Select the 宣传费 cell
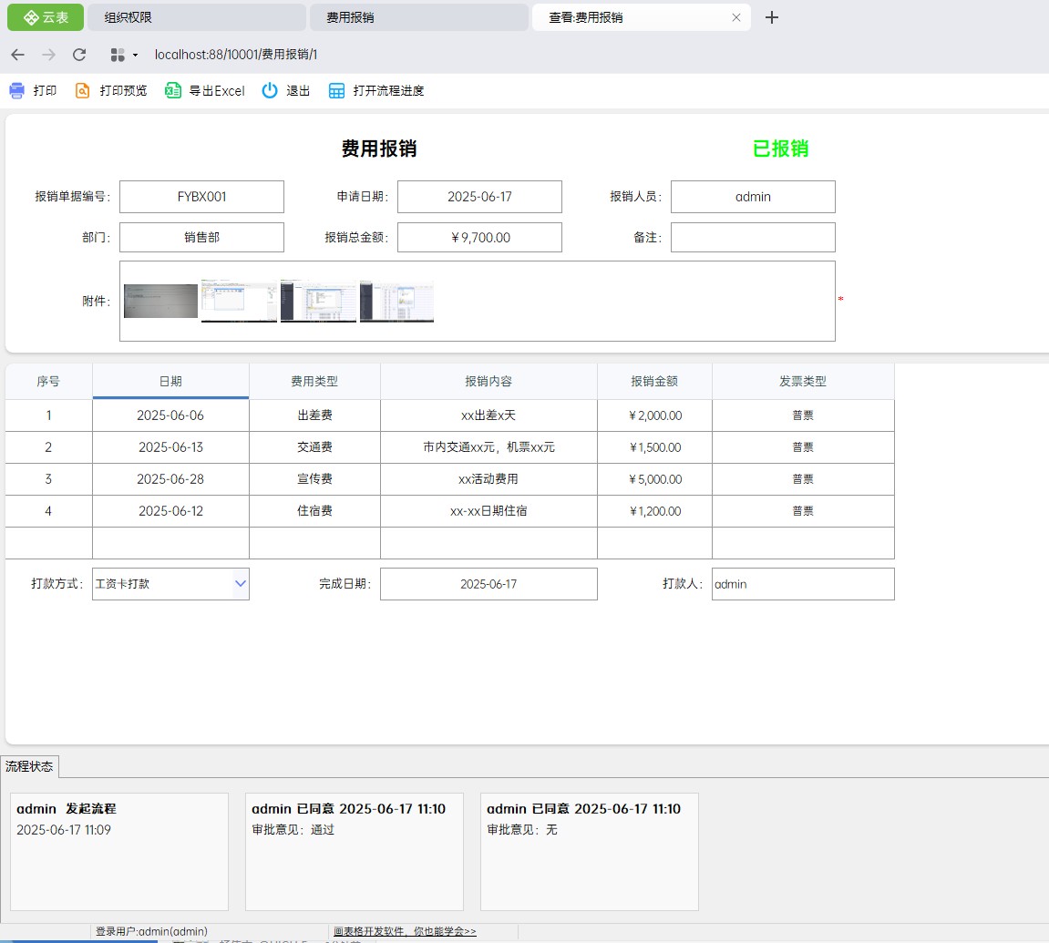This screenshot has height=943, width=1049. pos(314,479)
